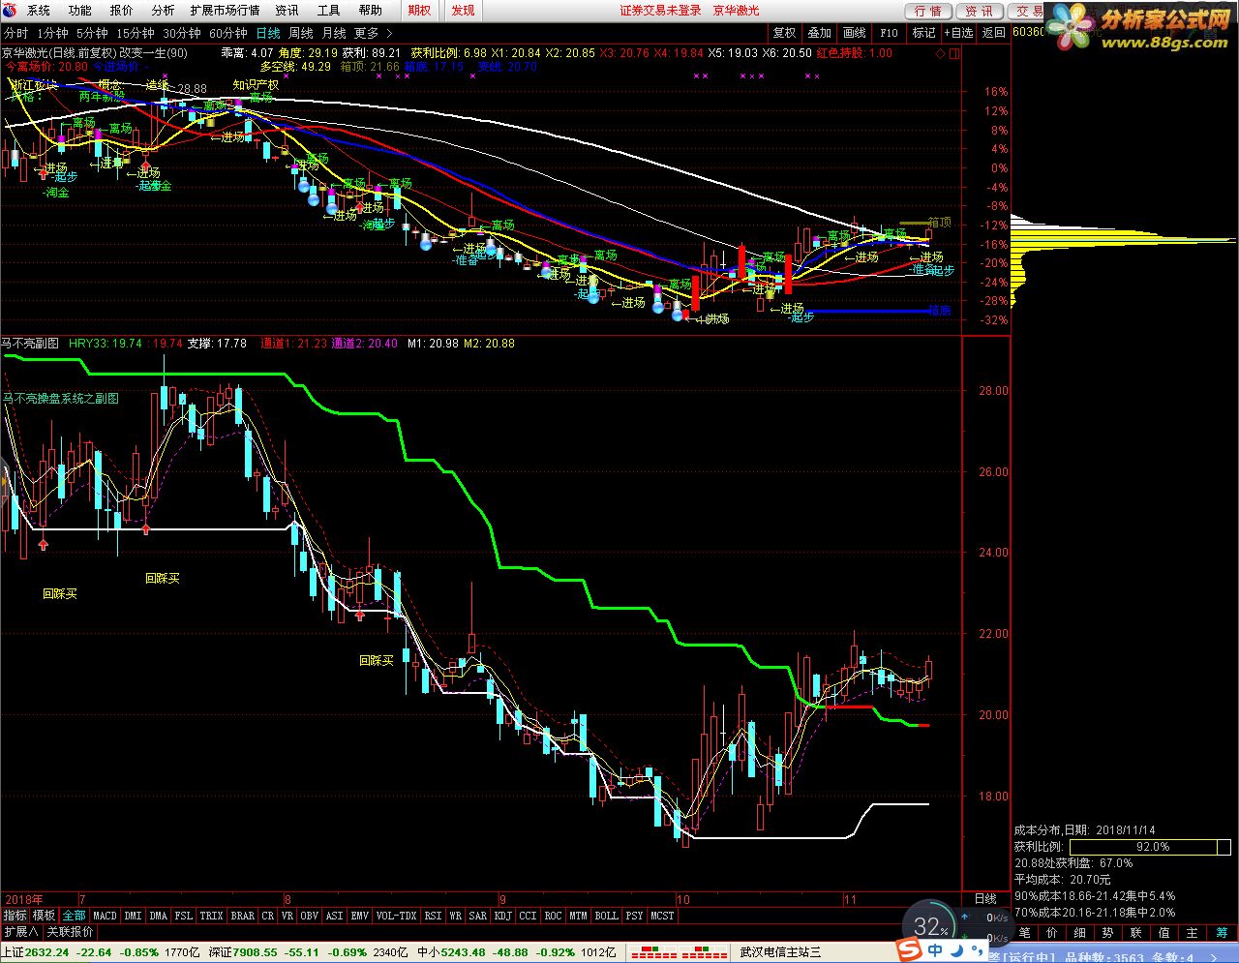Toggle Sogou Chinese/English mode (中)
Screen dimensions: 1239x963
[936, 951]
